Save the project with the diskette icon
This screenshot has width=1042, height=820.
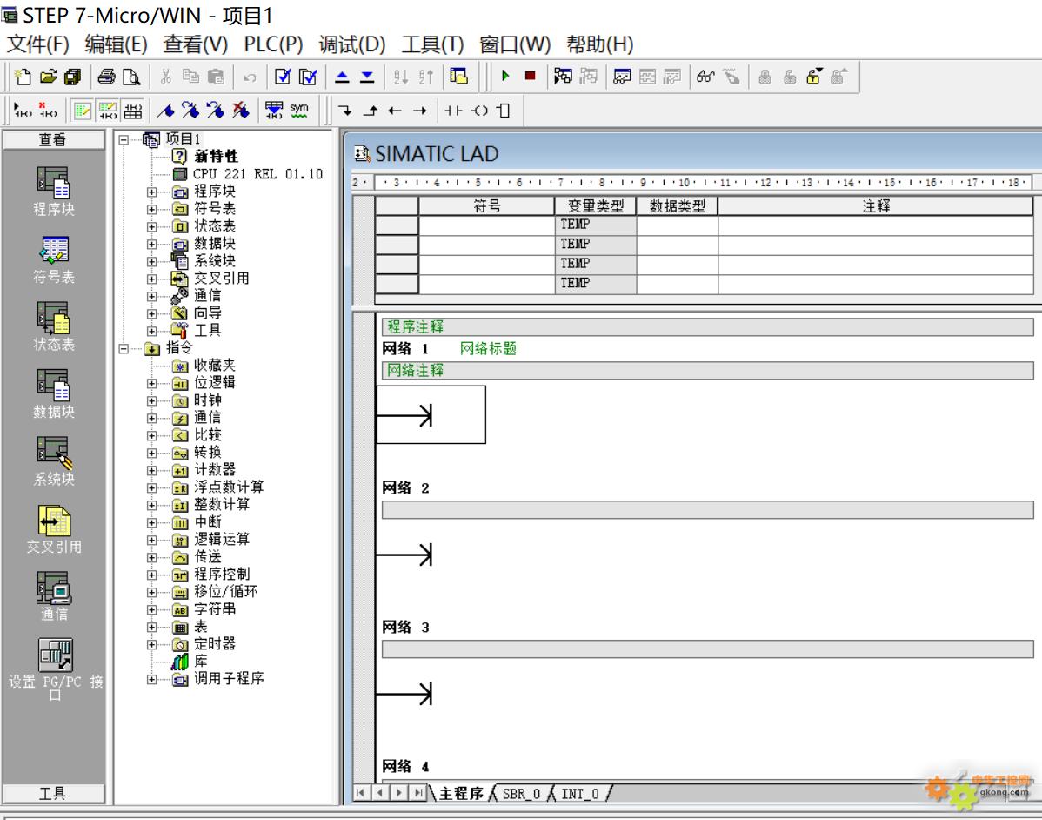(x=72, y=77)
